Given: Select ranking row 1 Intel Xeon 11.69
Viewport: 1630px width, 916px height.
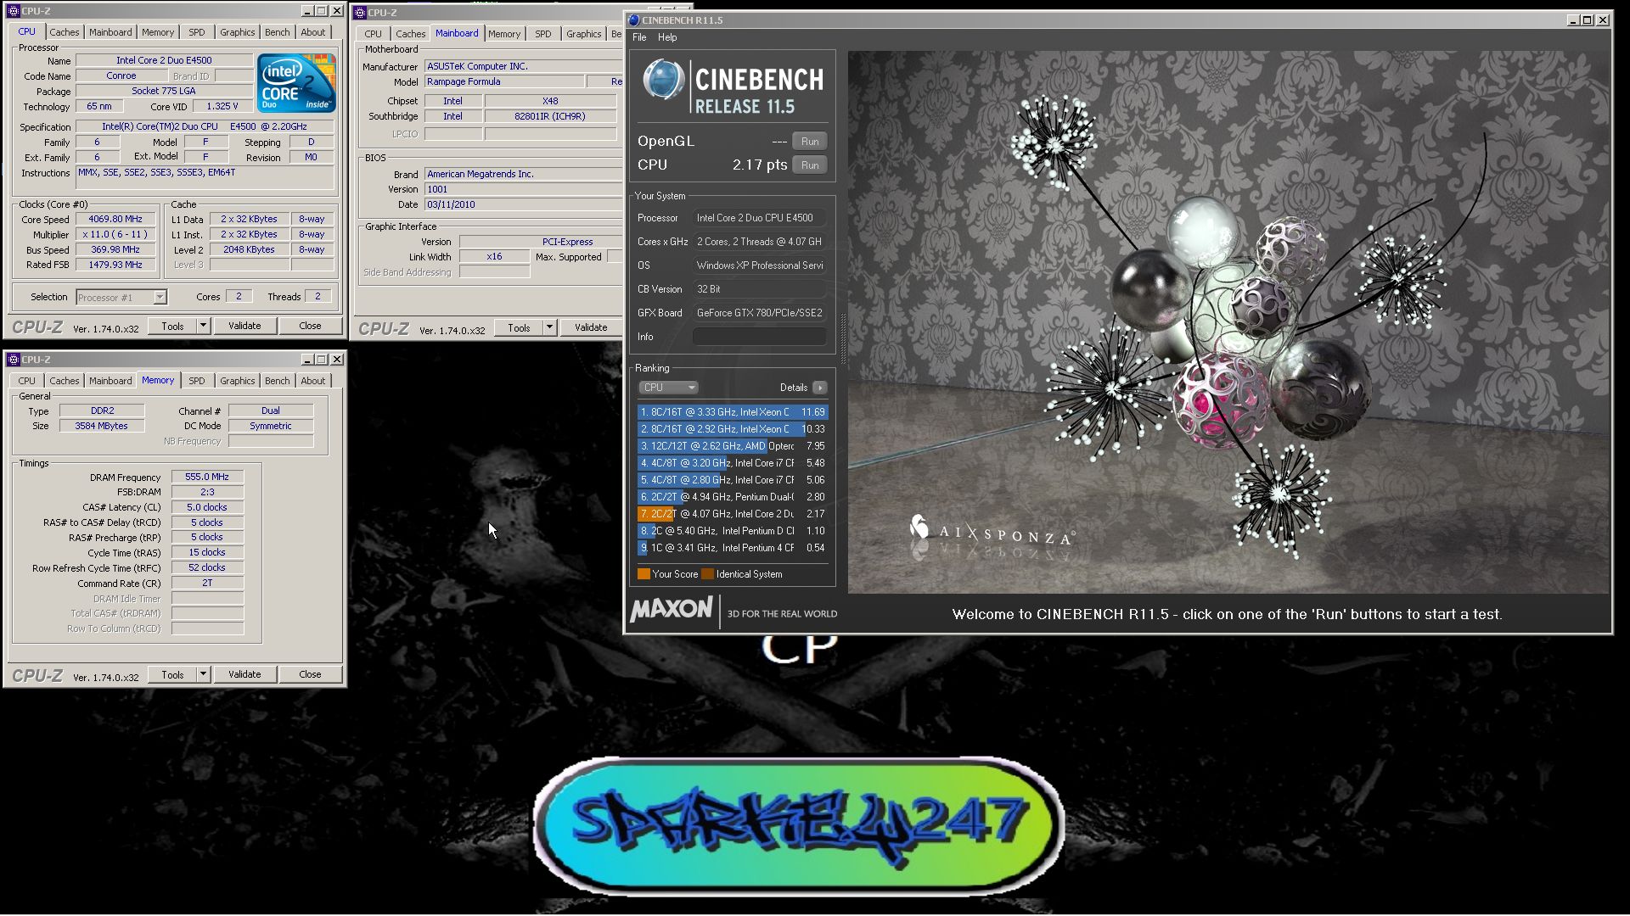Looking at the screenshot, I should [733, 412].
